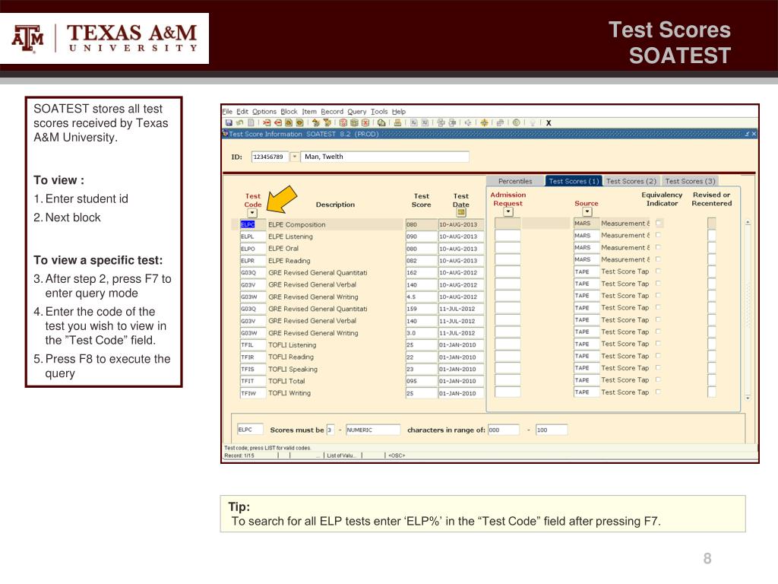Select the Test Scores (1) tab

coord(574,181)
